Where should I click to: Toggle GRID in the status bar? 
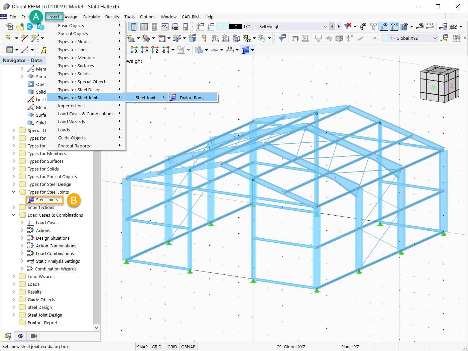tap(156, 347)
